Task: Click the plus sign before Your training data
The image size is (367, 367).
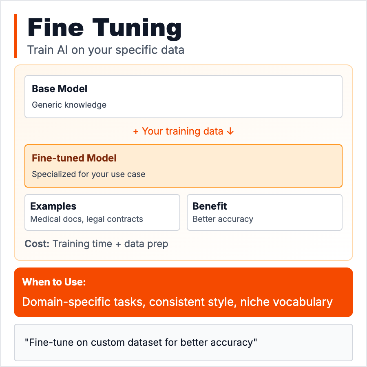Action: (136, 131)
